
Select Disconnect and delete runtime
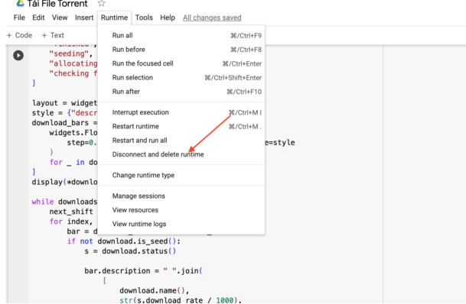pos(181,154)
